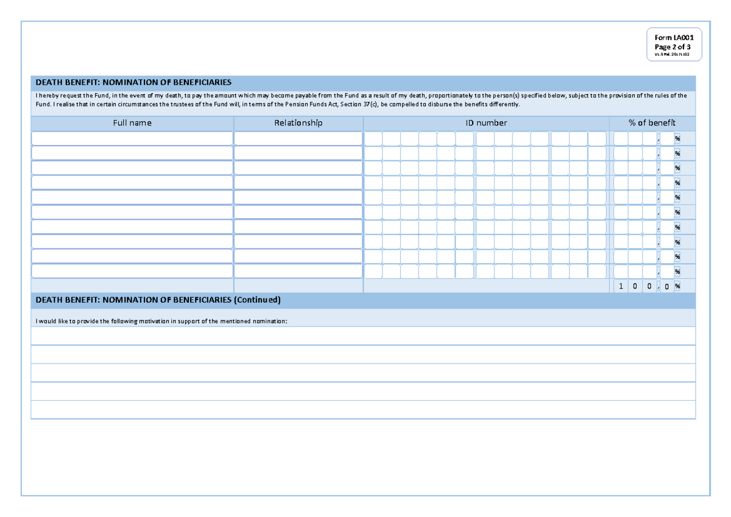Click the sentence 'I would like to provide the following motivation'
The width and height of the screenshot is (731, 517).
tap(161, 320)
